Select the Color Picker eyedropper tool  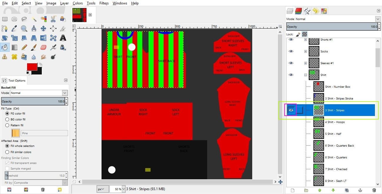pyautogui.click(x=14, y=29)
